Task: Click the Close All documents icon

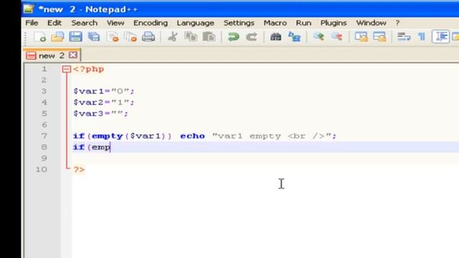Action: pos(131,37)
